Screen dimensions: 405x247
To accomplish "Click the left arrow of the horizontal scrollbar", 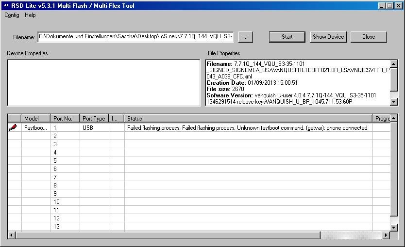I will point(11,235).
